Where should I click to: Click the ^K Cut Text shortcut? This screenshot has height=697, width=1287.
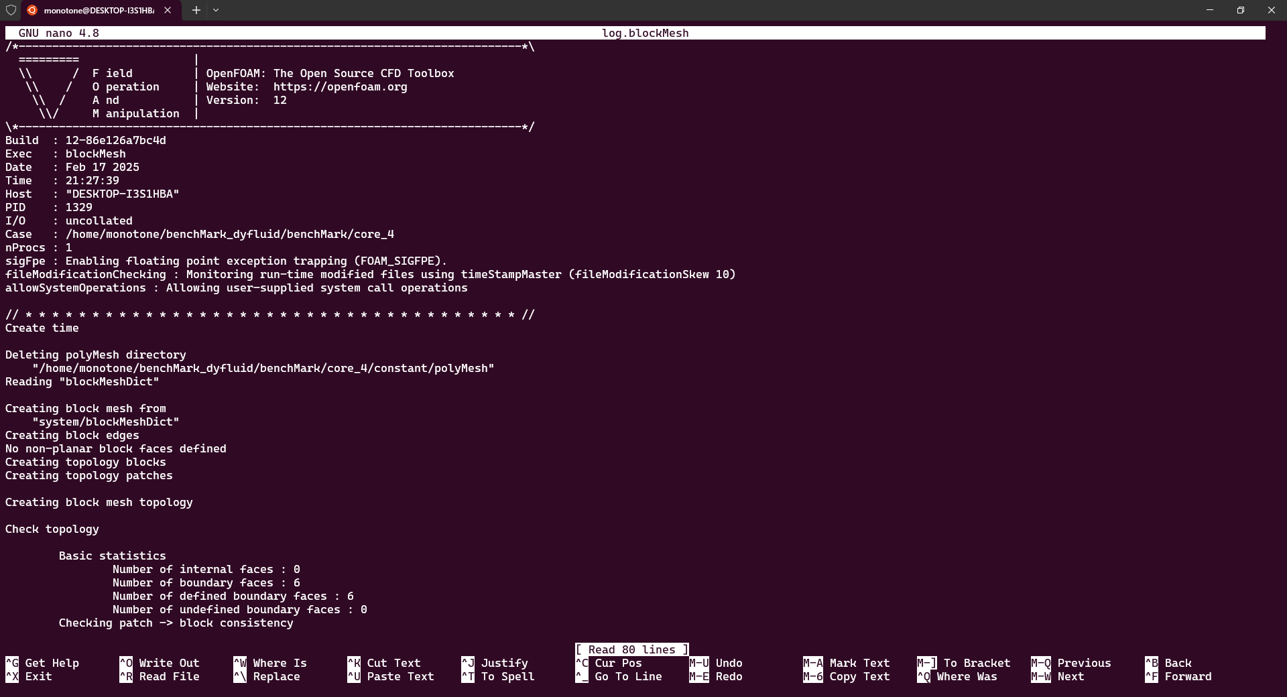(384, 663)
